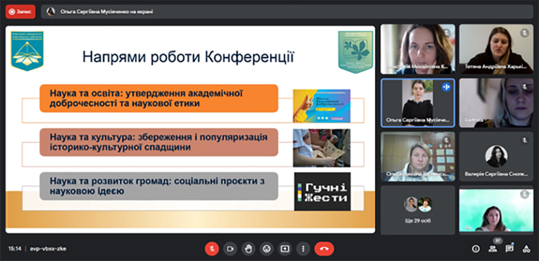
Task: Select Ольга Сергіївна Мусієнко video tile
Action: pos(417,103)
